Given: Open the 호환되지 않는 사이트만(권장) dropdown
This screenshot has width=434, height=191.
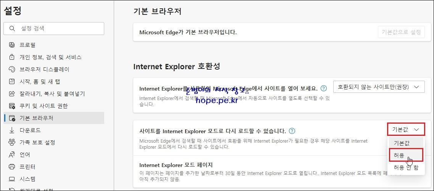Looking at the screenshot, I should coord(379,87).
